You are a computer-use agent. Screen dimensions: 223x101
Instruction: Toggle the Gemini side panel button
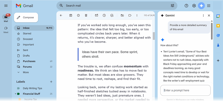[x=201, y=6]
